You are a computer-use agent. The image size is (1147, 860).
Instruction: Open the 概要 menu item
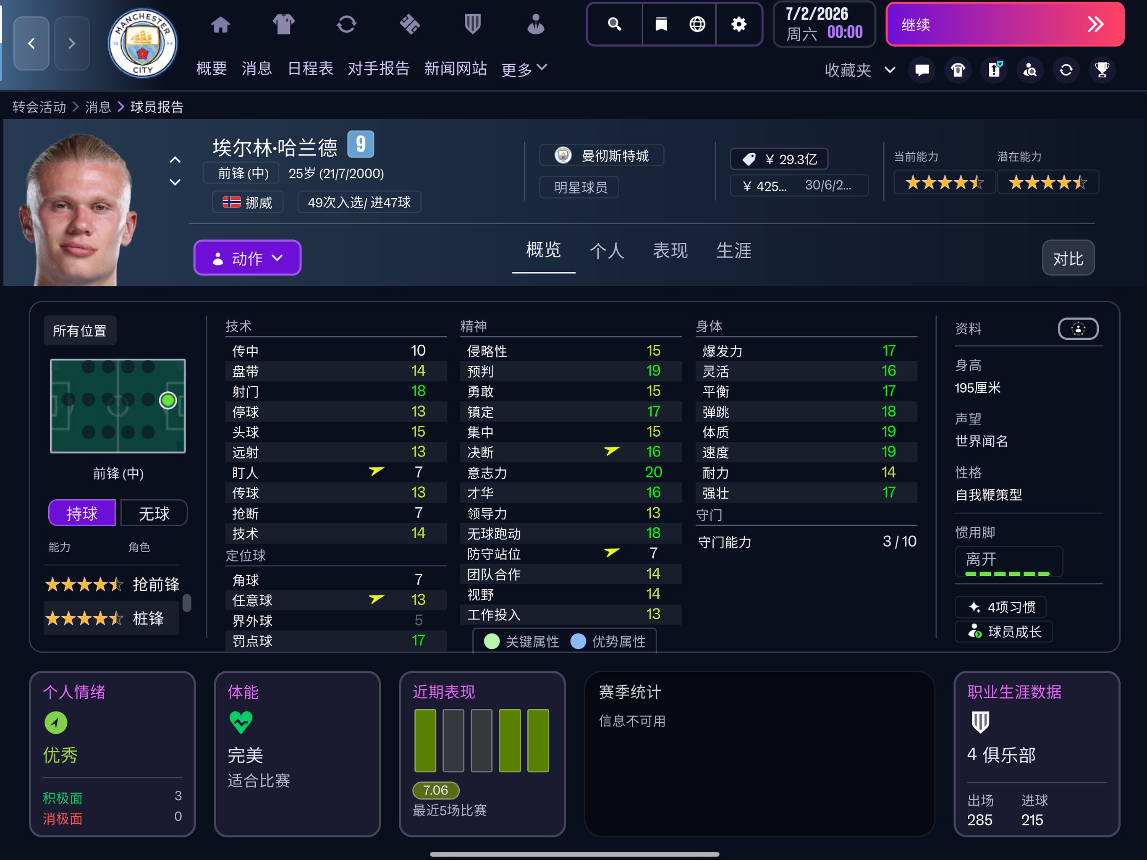212,68
